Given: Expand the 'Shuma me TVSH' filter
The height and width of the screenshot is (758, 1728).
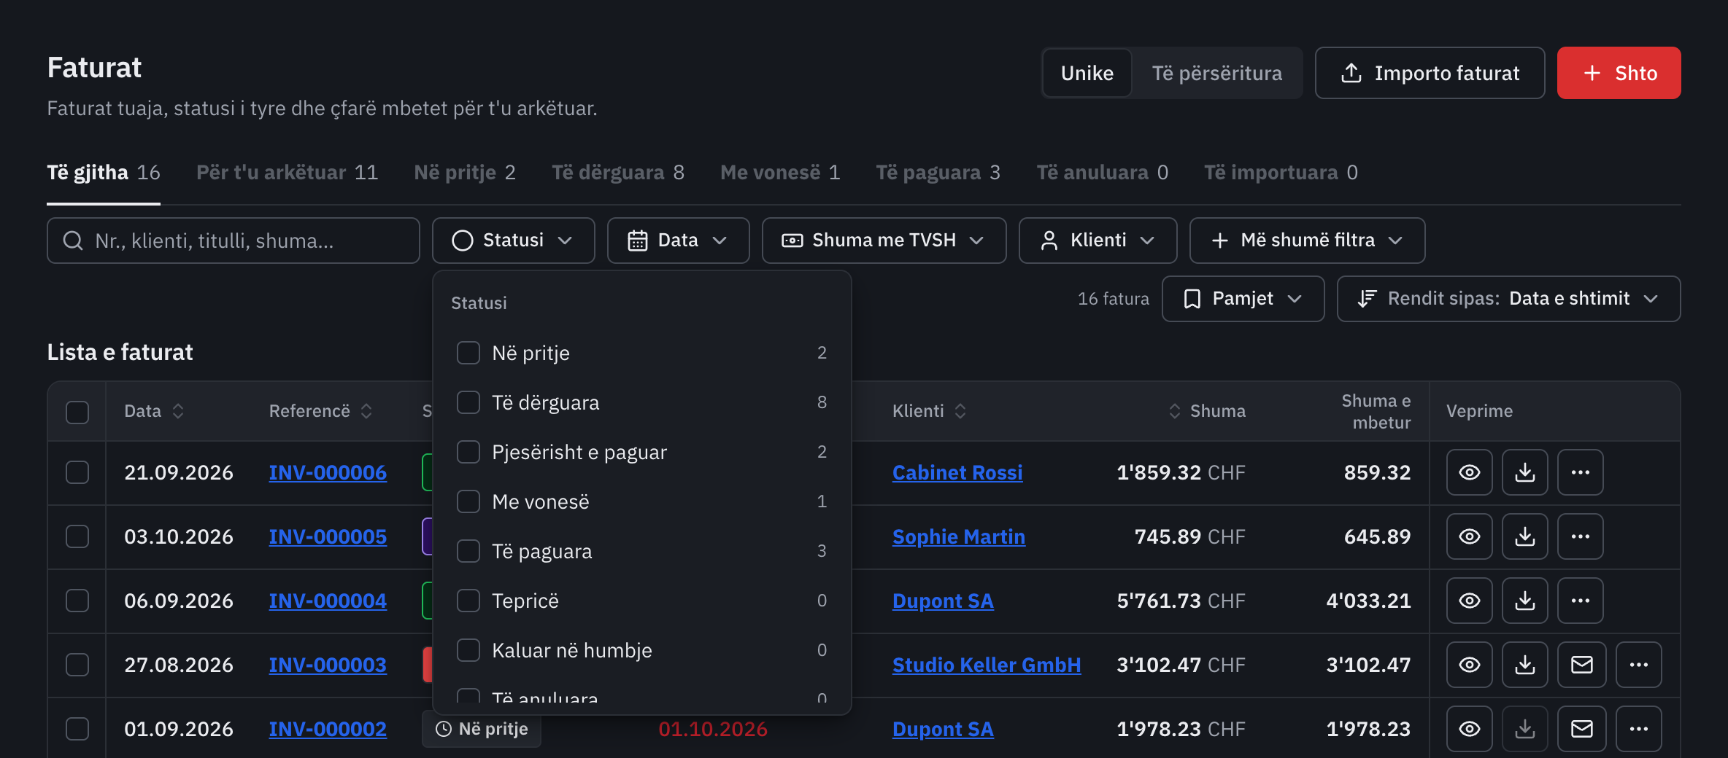Looking at the screenshot, I should 884,241.
